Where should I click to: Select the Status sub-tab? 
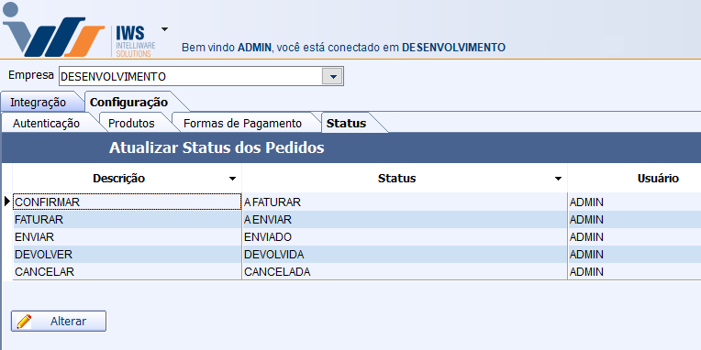click(347, 123)
